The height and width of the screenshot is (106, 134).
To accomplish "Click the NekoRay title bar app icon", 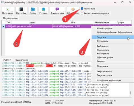I will pos(2,3).
